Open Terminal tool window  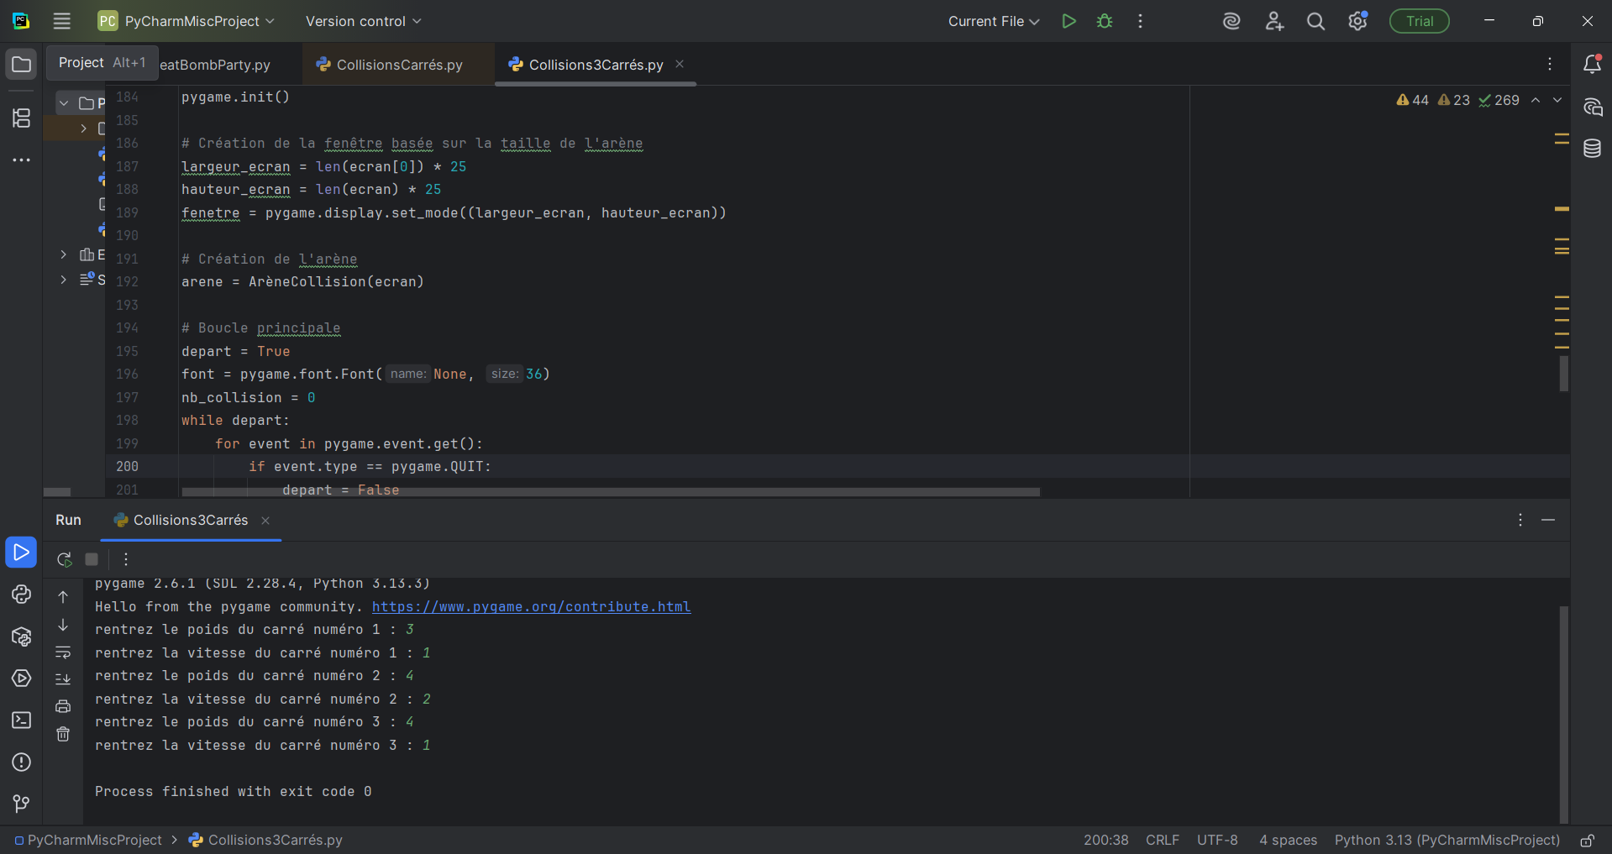tap(21, 720)
